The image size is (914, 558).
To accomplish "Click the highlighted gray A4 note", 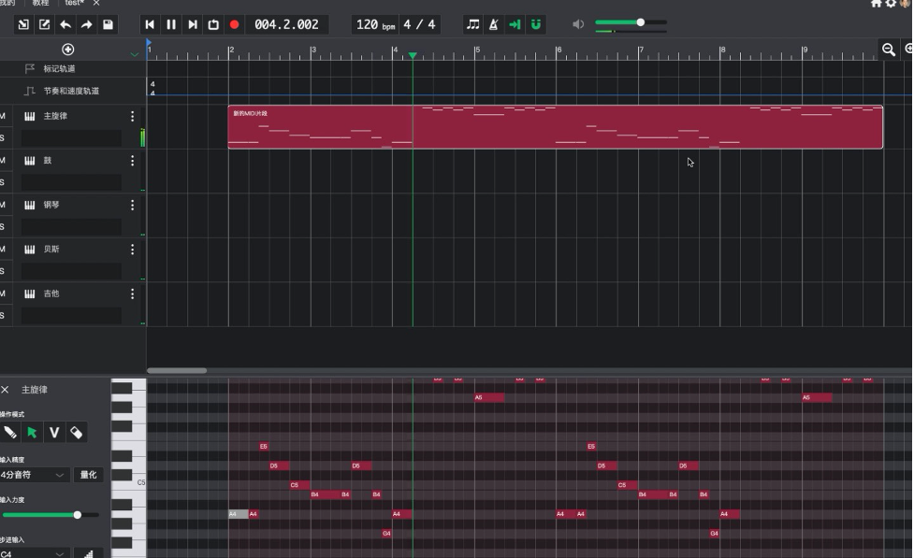I will [x=238, y=514].
